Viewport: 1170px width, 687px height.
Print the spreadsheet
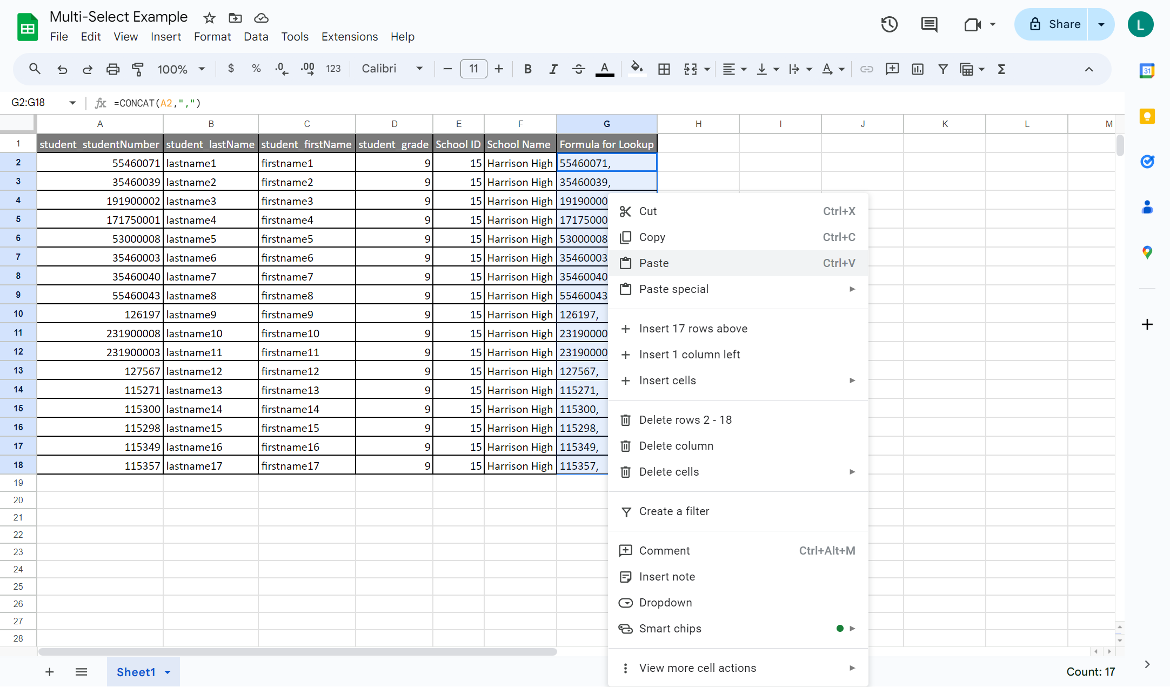pos(112,69)
